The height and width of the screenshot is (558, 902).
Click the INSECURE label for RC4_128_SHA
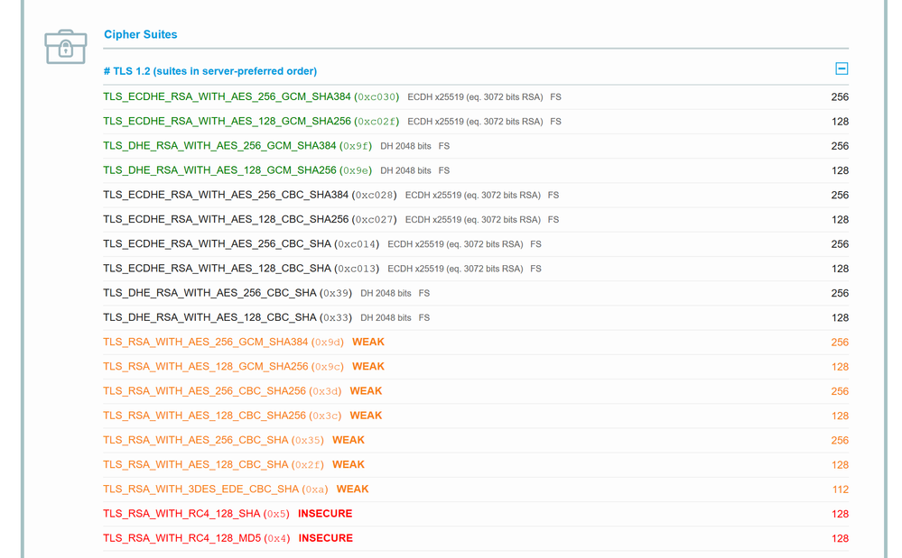click(325, 514)
